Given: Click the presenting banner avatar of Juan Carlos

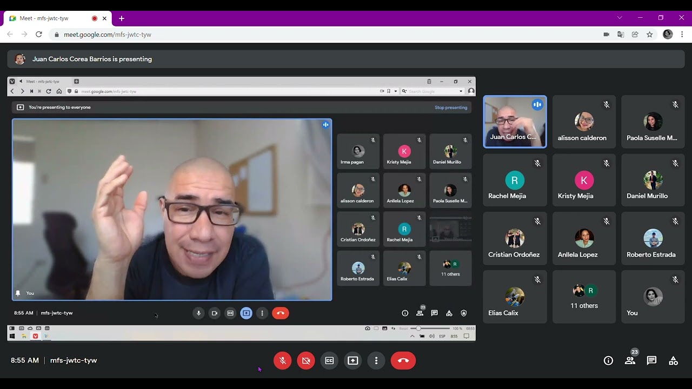Looking at the screenshot, I should click(x=20, y=59).
